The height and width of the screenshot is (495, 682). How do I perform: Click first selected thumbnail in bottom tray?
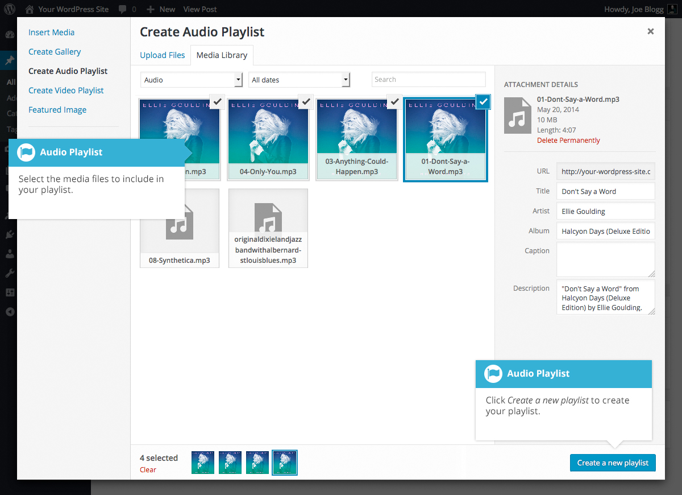click(x=203, y=463)
